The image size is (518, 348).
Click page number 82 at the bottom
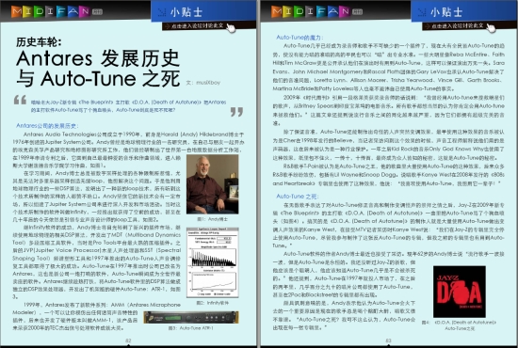pyautogui.click(x=128, y=340)
